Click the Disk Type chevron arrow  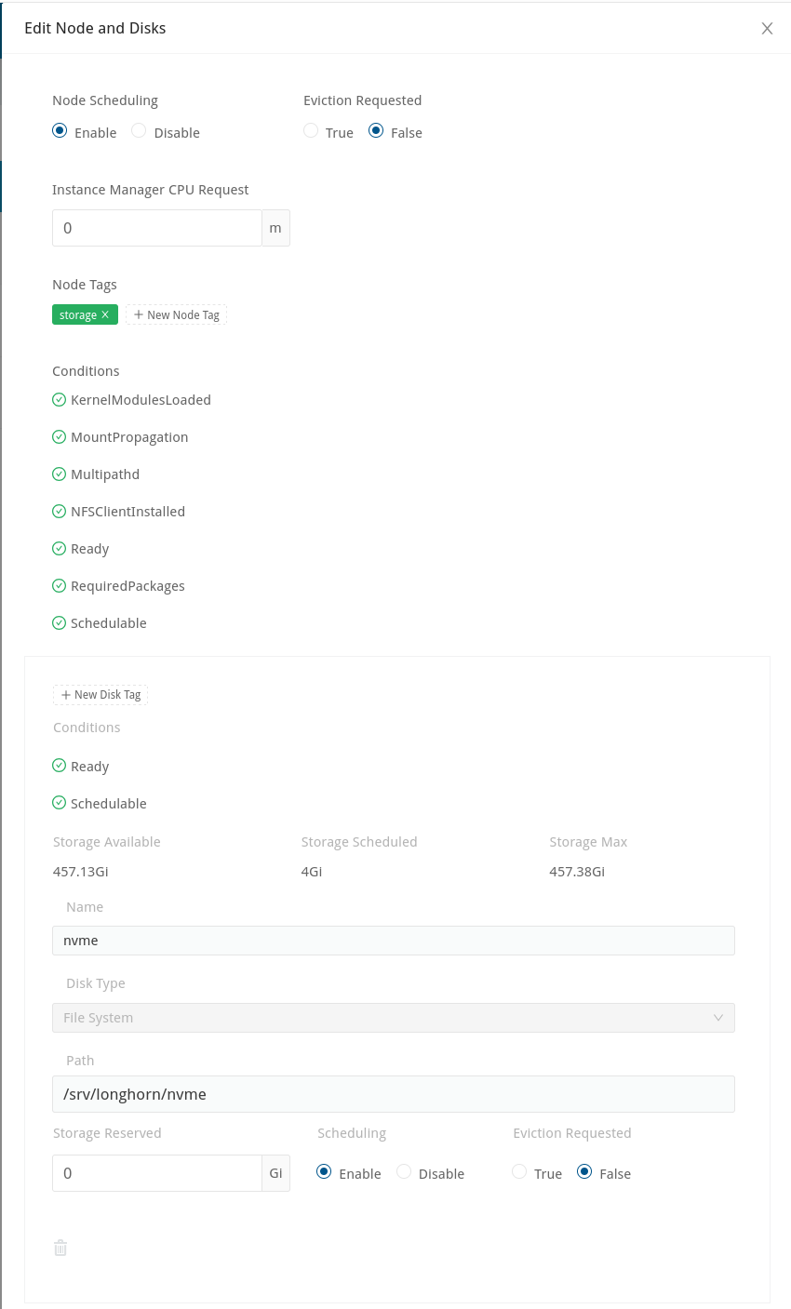(718, 1018)
